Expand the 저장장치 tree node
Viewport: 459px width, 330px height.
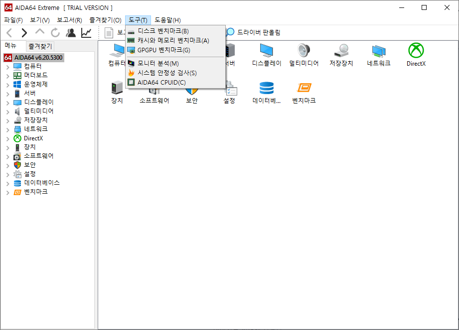(x=7, y=121)
